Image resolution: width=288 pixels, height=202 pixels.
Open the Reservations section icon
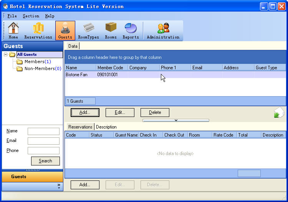38,30
